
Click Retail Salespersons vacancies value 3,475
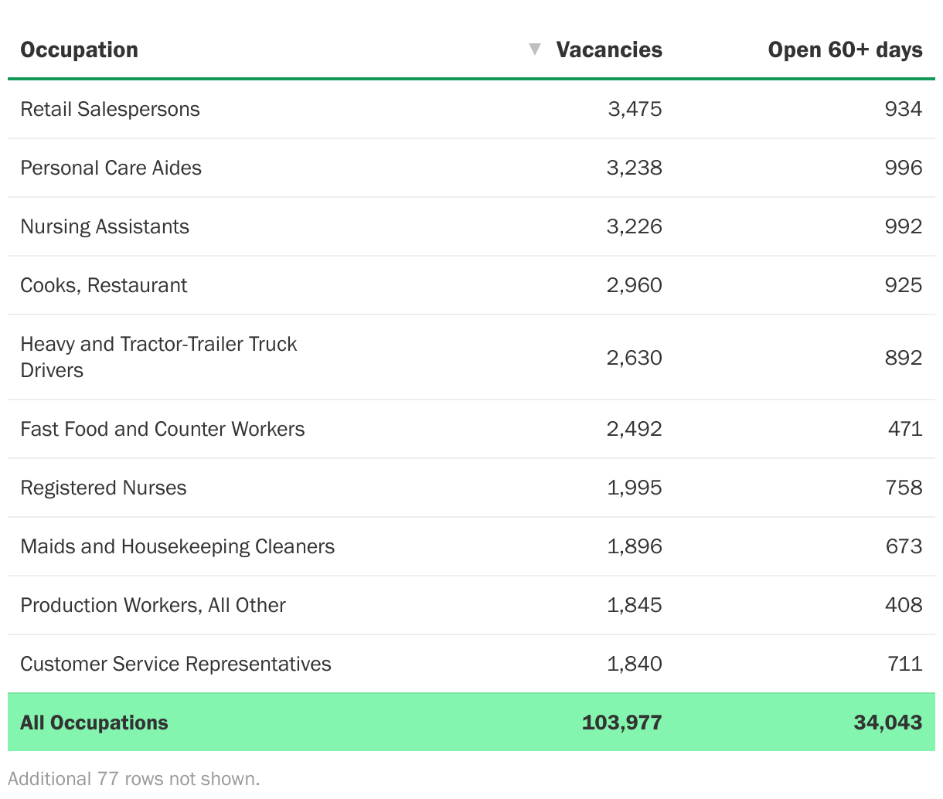click(x=635, y=109)
